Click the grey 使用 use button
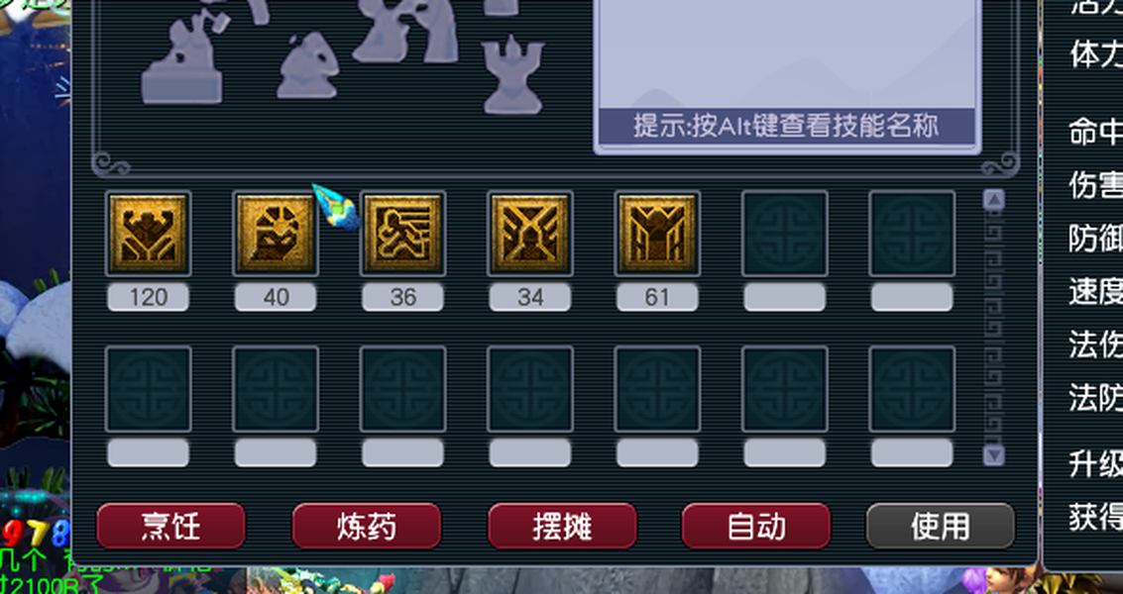This screenshot has height=594, width=1123. [941, 526]
